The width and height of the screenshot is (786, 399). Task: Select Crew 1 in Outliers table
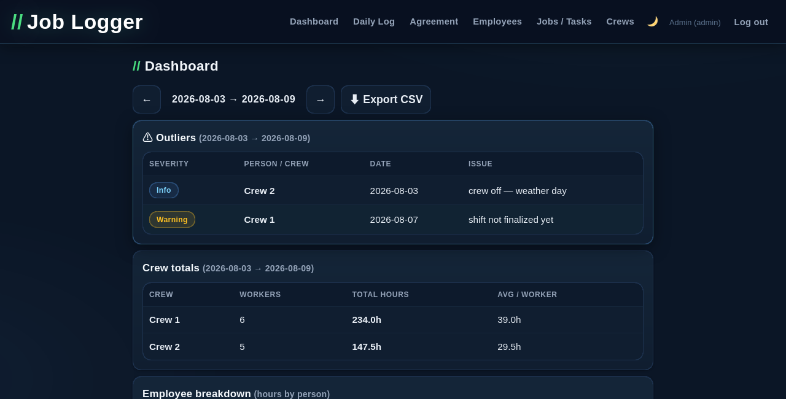pyautogui.click(x=259, y=220)
